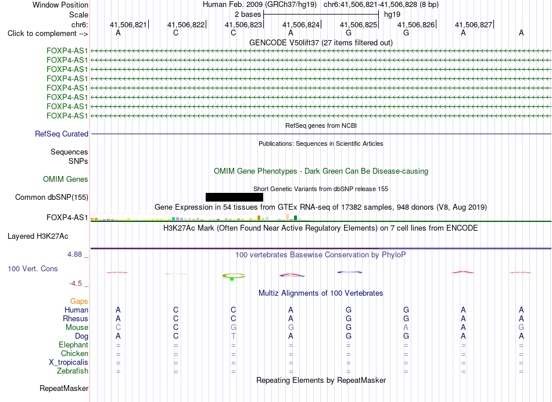Click the blue G glyph in PhyloP track
This screenshot has height=402, width=552.
click(349, 272)
